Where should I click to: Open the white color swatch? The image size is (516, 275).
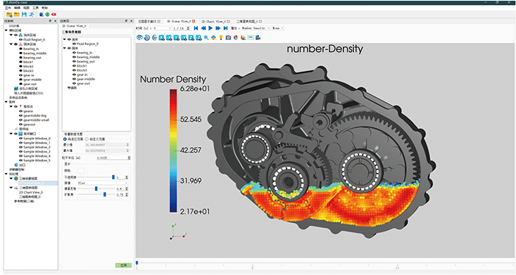pyautogui.click(x=81, y=170)
